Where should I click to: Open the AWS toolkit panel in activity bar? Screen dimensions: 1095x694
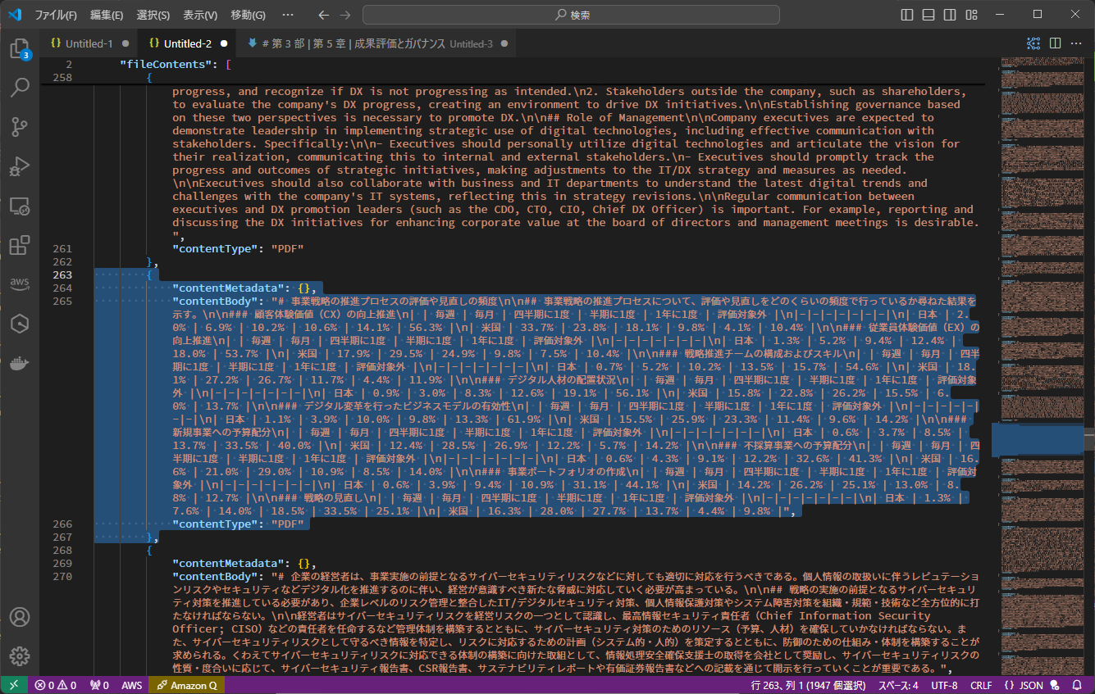[20, 283]
